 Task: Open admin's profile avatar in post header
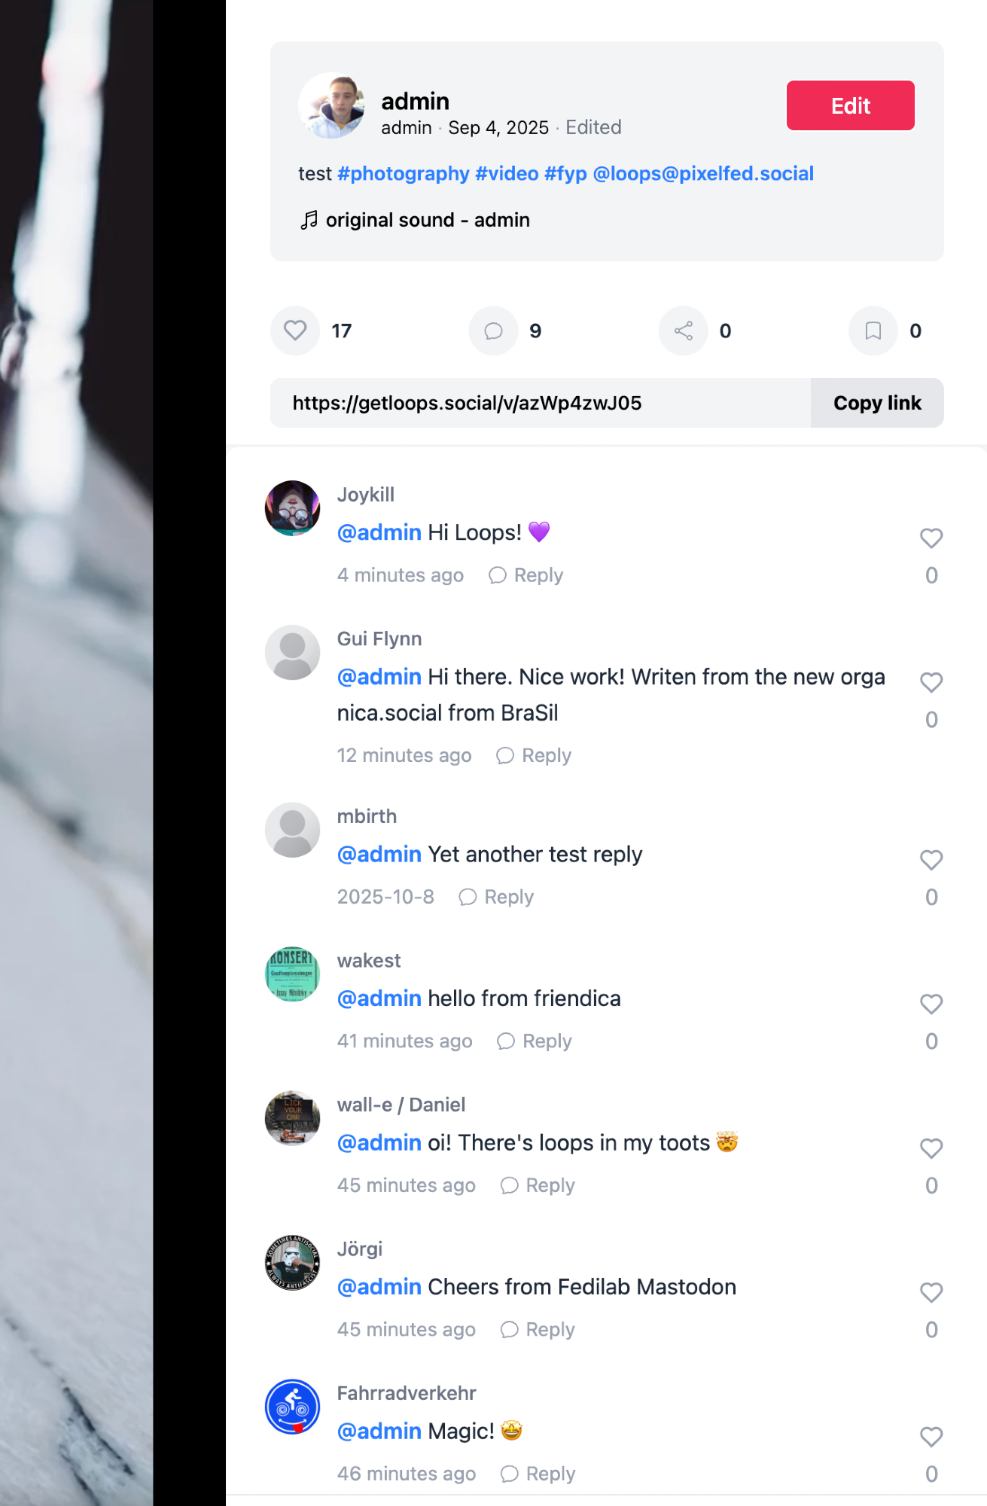[331, 105]
